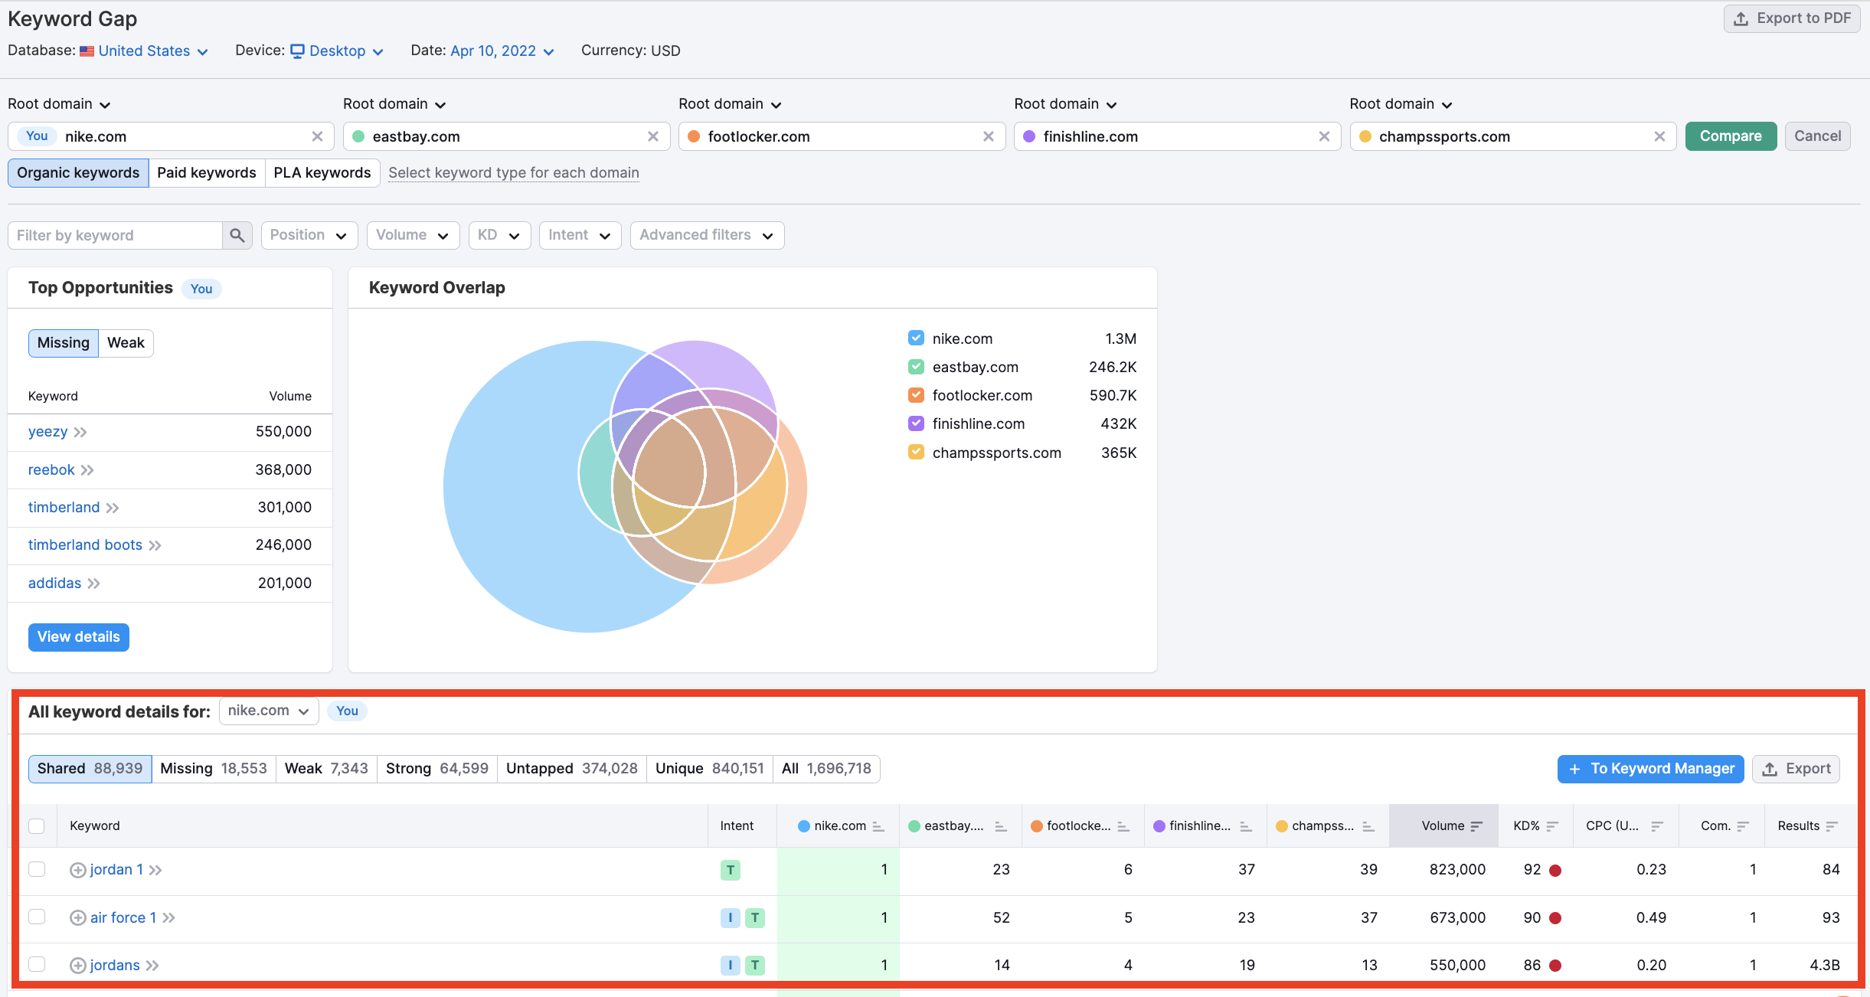This screenshot has height=997, width=1870.
Task: Sort by footlocker column sort icon
Action: [1123, 826]
